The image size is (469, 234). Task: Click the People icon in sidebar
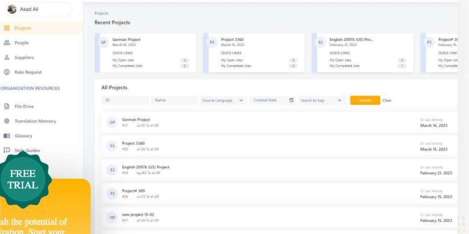point(7,43)
